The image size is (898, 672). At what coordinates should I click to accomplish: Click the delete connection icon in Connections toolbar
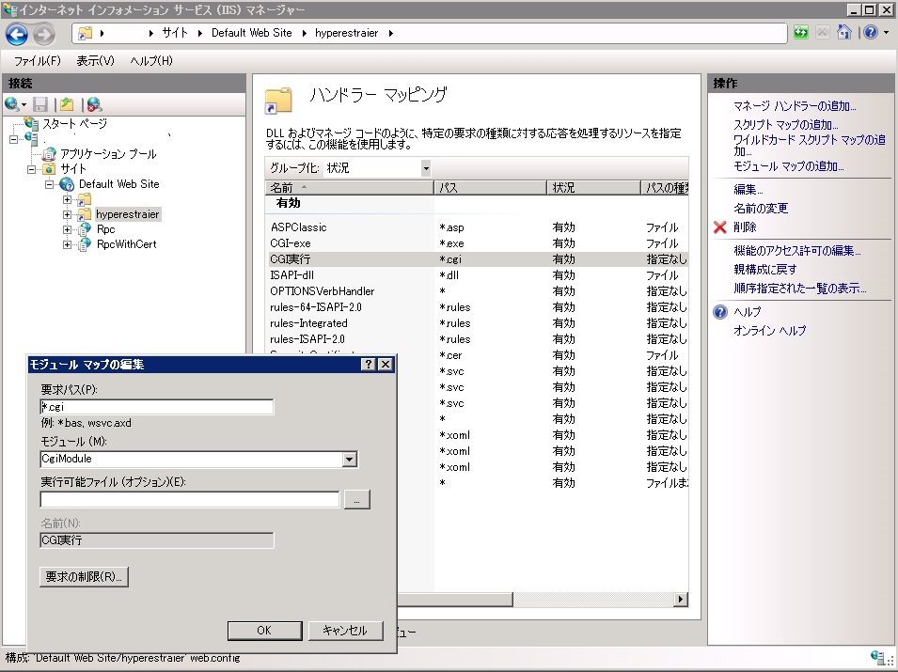[x=94, y=104]
